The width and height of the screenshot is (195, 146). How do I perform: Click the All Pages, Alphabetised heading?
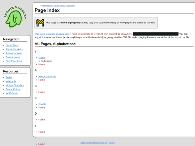(55, 44)
